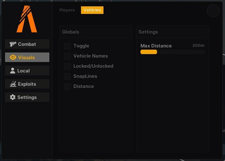Click the orange filled part of the Max Distance slider
Screen dimensions: 225x161
149,52
